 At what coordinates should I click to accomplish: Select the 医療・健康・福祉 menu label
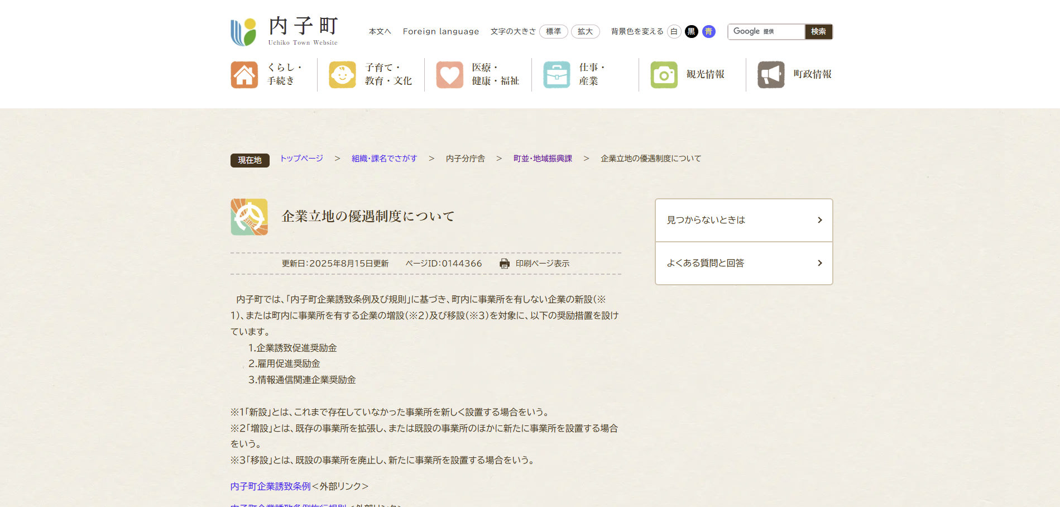496,74
